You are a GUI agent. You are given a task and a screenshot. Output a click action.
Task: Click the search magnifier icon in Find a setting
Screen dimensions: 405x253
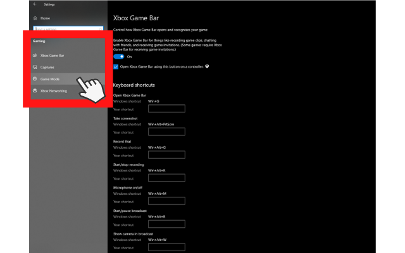coord(101,29)
